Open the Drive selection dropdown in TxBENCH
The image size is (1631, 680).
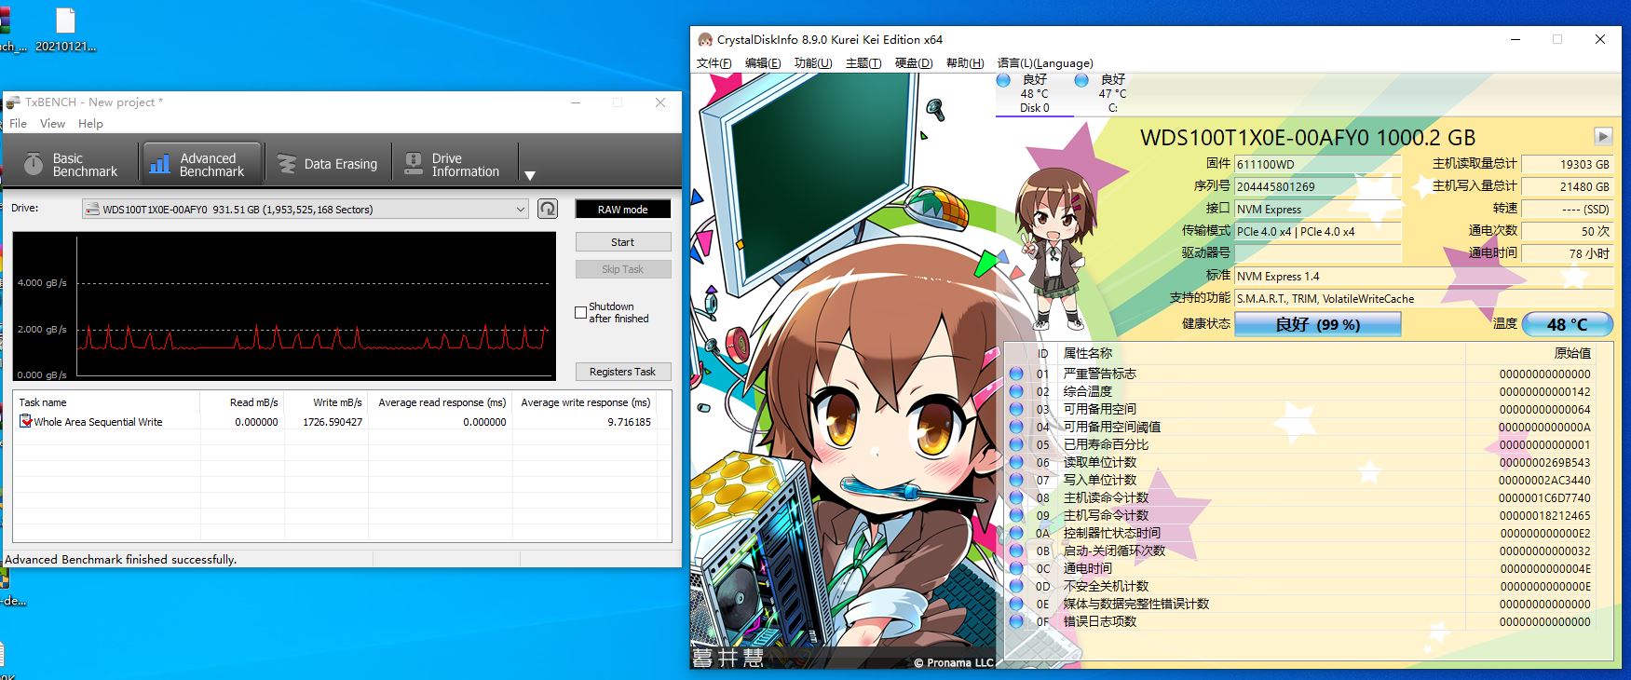(x=306, y=210)
